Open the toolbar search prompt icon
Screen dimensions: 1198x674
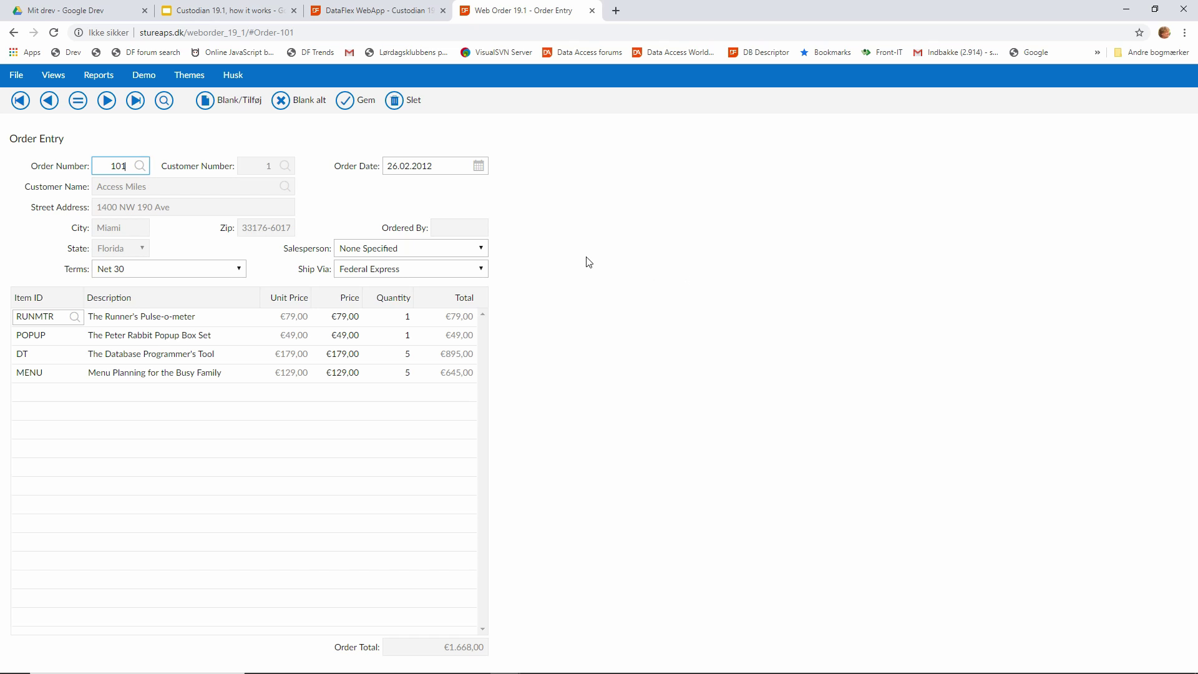[164, 100]
